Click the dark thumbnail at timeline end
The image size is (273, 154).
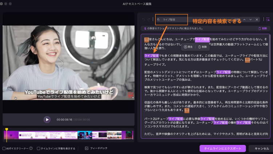click(x=129, y=135)
